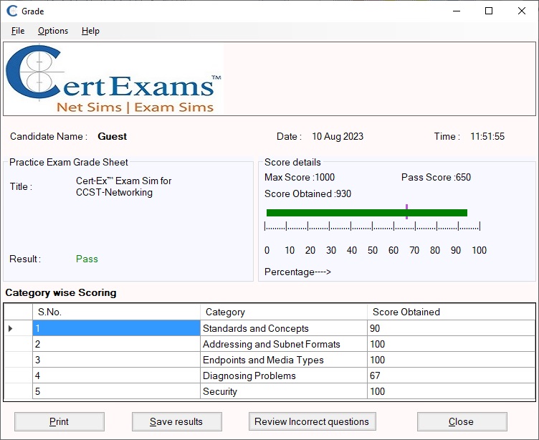Image resolution: width=539 pixels, height=440 pixels.
Task: Click the Print button
Action: [59, 421]
